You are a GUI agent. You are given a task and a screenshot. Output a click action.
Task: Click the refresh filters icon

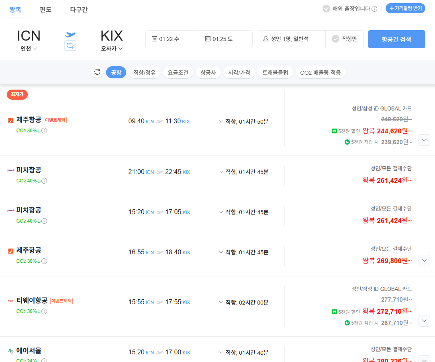(97, 72)
